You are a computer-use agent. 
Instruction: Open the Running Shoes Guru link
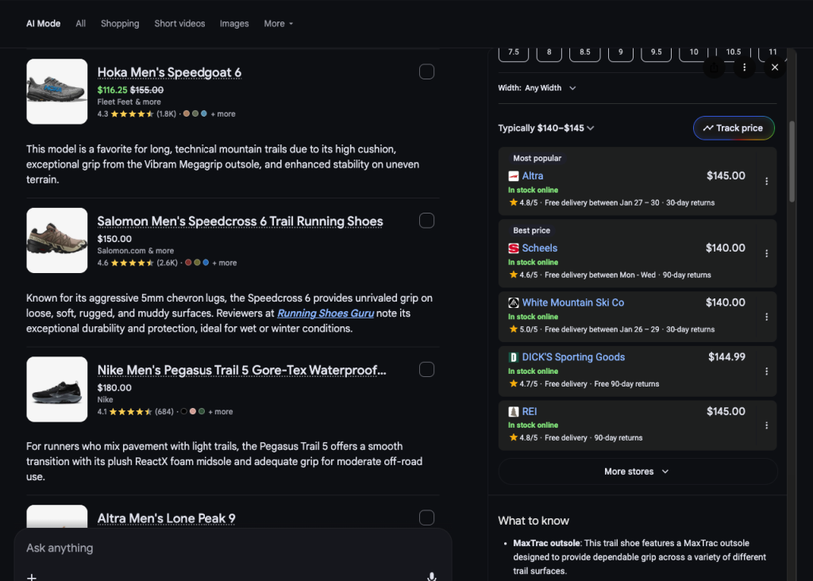[326, 313]
